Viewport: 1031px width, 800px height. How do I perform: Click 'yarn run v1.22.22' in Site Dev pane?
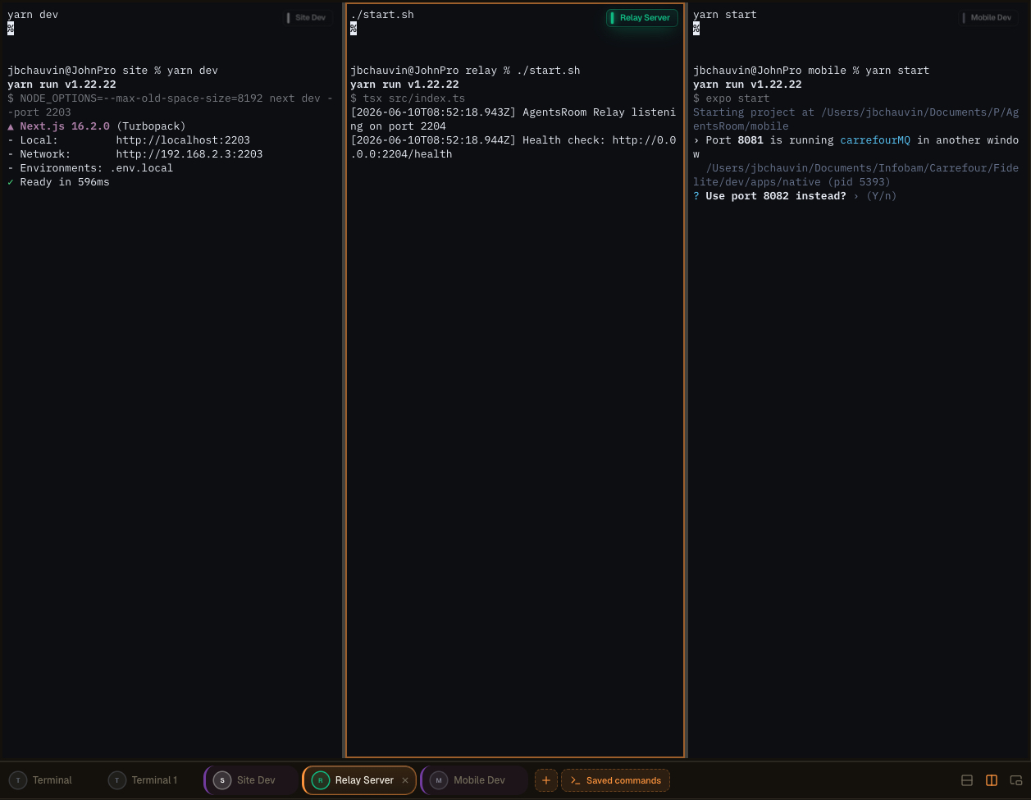[62, 85]
